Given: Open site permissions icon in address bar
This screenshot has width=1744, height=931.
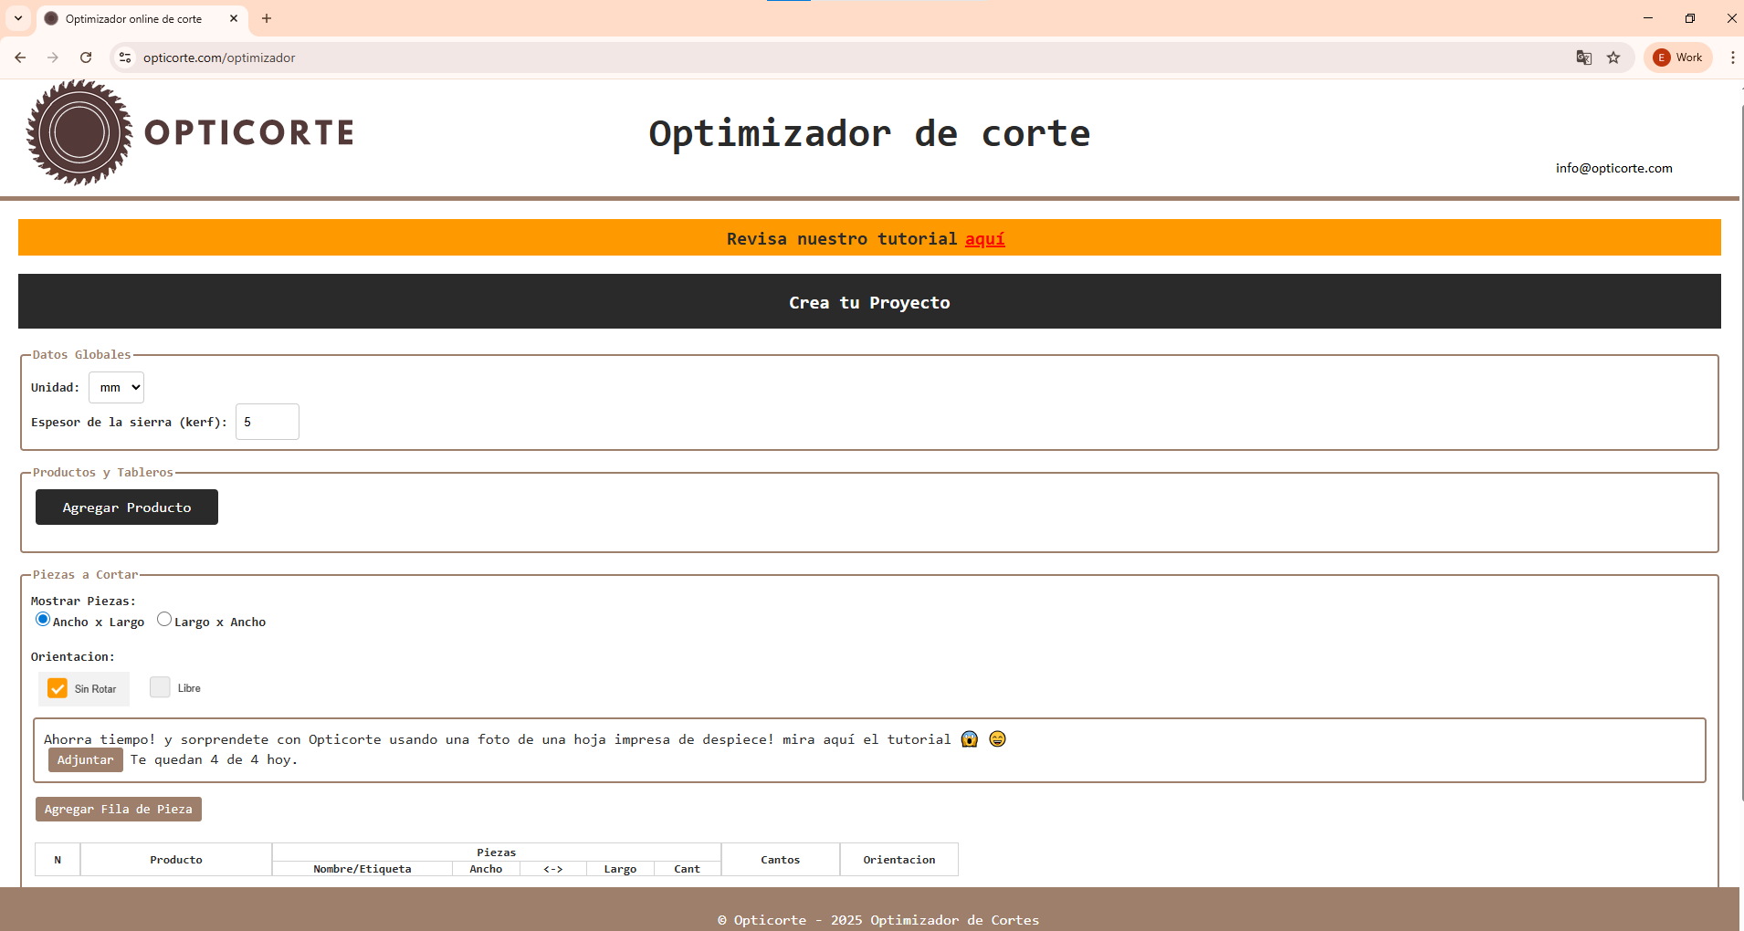Looking at the screenshot, I should point(125,58).
